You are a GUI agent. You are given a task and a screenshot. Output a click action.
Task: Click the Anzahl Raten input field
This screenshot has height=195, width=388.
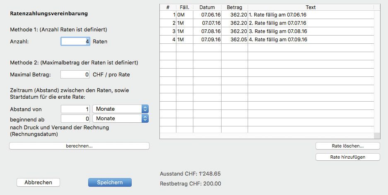75,41
